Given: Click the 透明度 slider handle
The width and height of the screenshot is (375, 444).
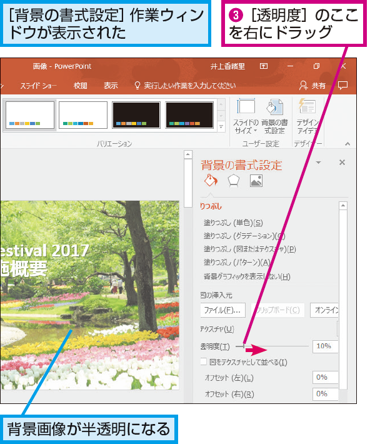Looking at the screenshot, I should 243,346.
